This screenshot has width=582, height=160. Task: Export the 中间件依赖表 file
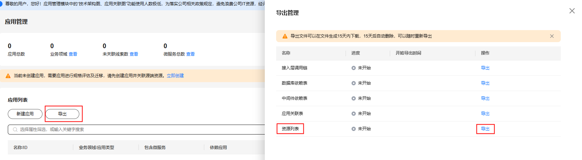point(485,98)
